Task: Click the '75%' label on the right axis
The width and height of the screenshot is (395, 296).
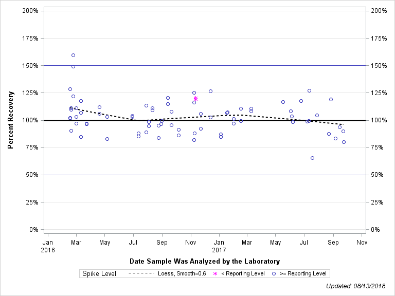Action: click(x=377, y=147)
